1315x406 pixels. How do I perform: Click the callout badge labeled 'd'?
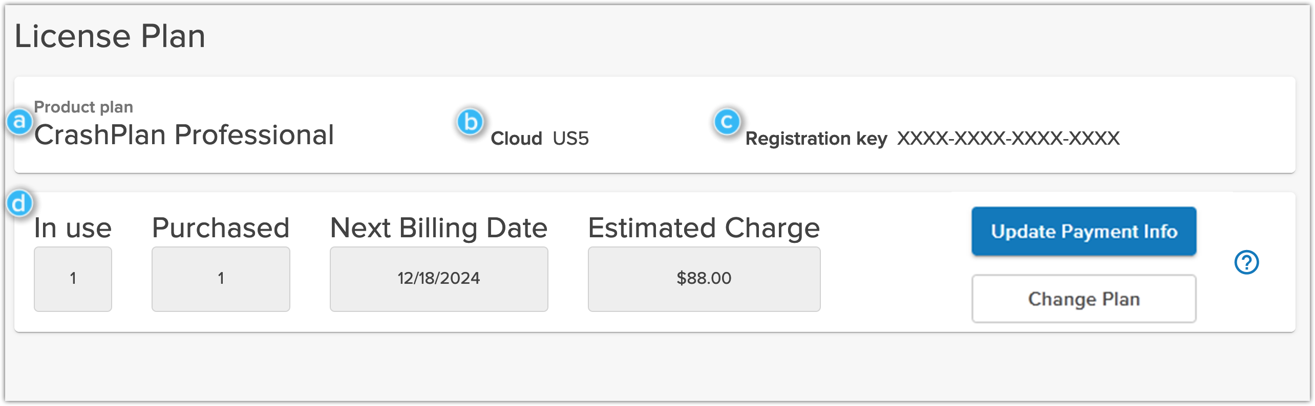point(19,202)
